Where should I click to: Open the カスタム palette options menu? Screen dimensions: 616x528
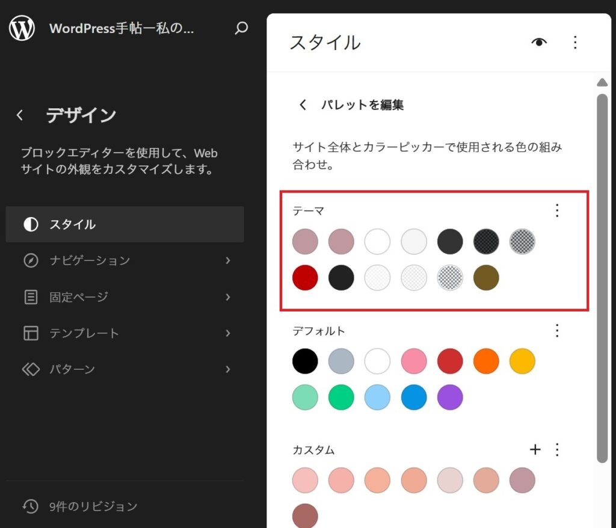pos(556,449)
